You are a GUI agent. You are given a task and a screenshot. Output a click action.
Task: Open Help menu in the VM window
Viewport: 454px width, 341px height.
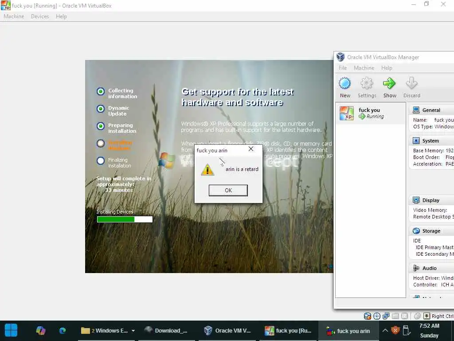click(61, 16)
